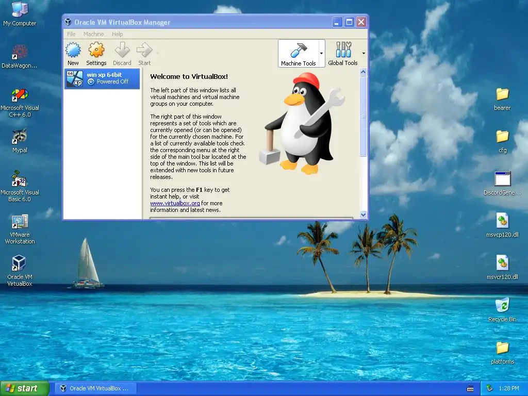Select the cfg folder icon
The width and height of the screenshot is (528, 396).
coord(502,141)
